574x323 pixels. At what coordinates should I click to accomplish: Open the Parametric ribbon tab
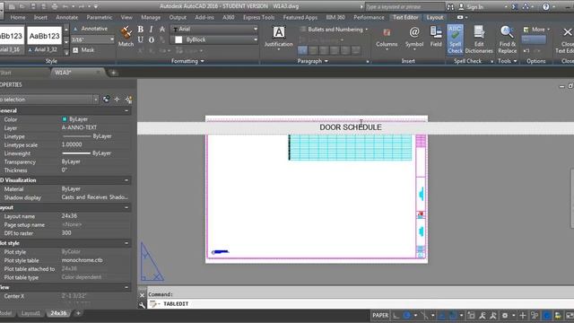point(100,17)
